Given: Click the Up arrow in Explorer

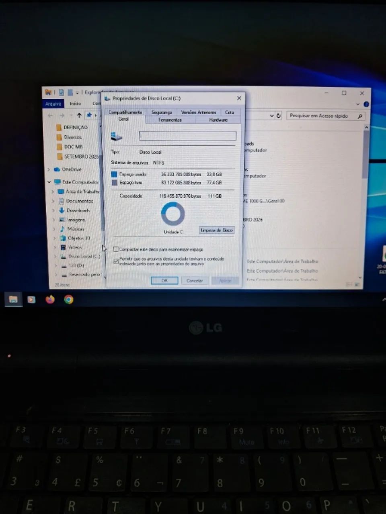Looking at the screenshot, I should pos(79,116).
